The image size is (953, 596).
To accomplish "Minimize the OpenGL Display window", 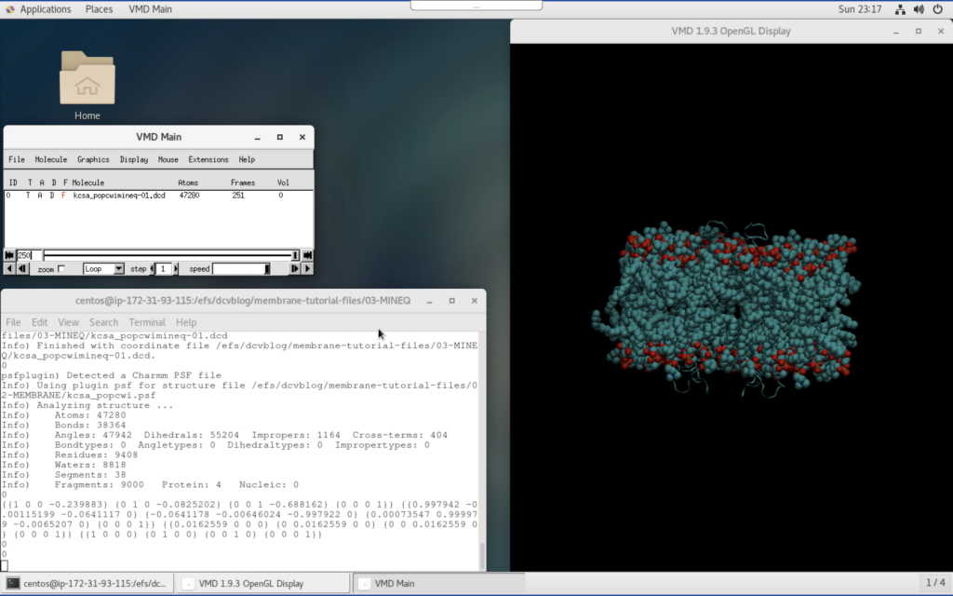I will (x=896, y=32).
